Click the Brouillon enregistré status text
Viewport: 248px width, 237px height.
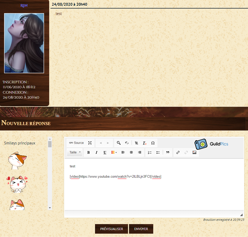[224, 220]
